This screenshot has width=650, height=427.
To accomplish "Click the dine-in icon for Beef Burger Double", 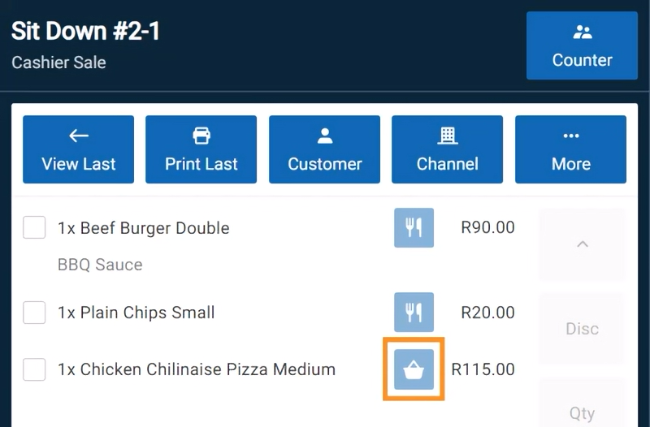I will pos(414,227).
